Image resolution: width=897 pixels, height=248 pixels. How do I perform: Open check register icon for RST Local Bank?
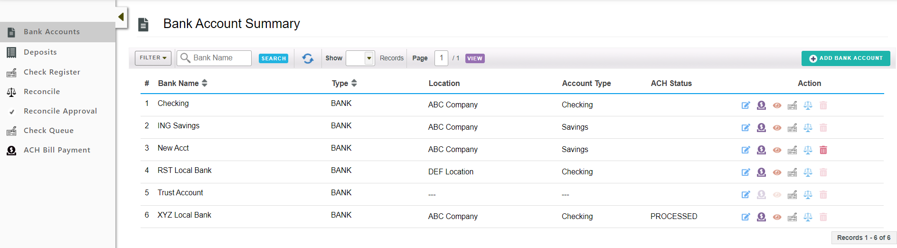tap(792, 172)
